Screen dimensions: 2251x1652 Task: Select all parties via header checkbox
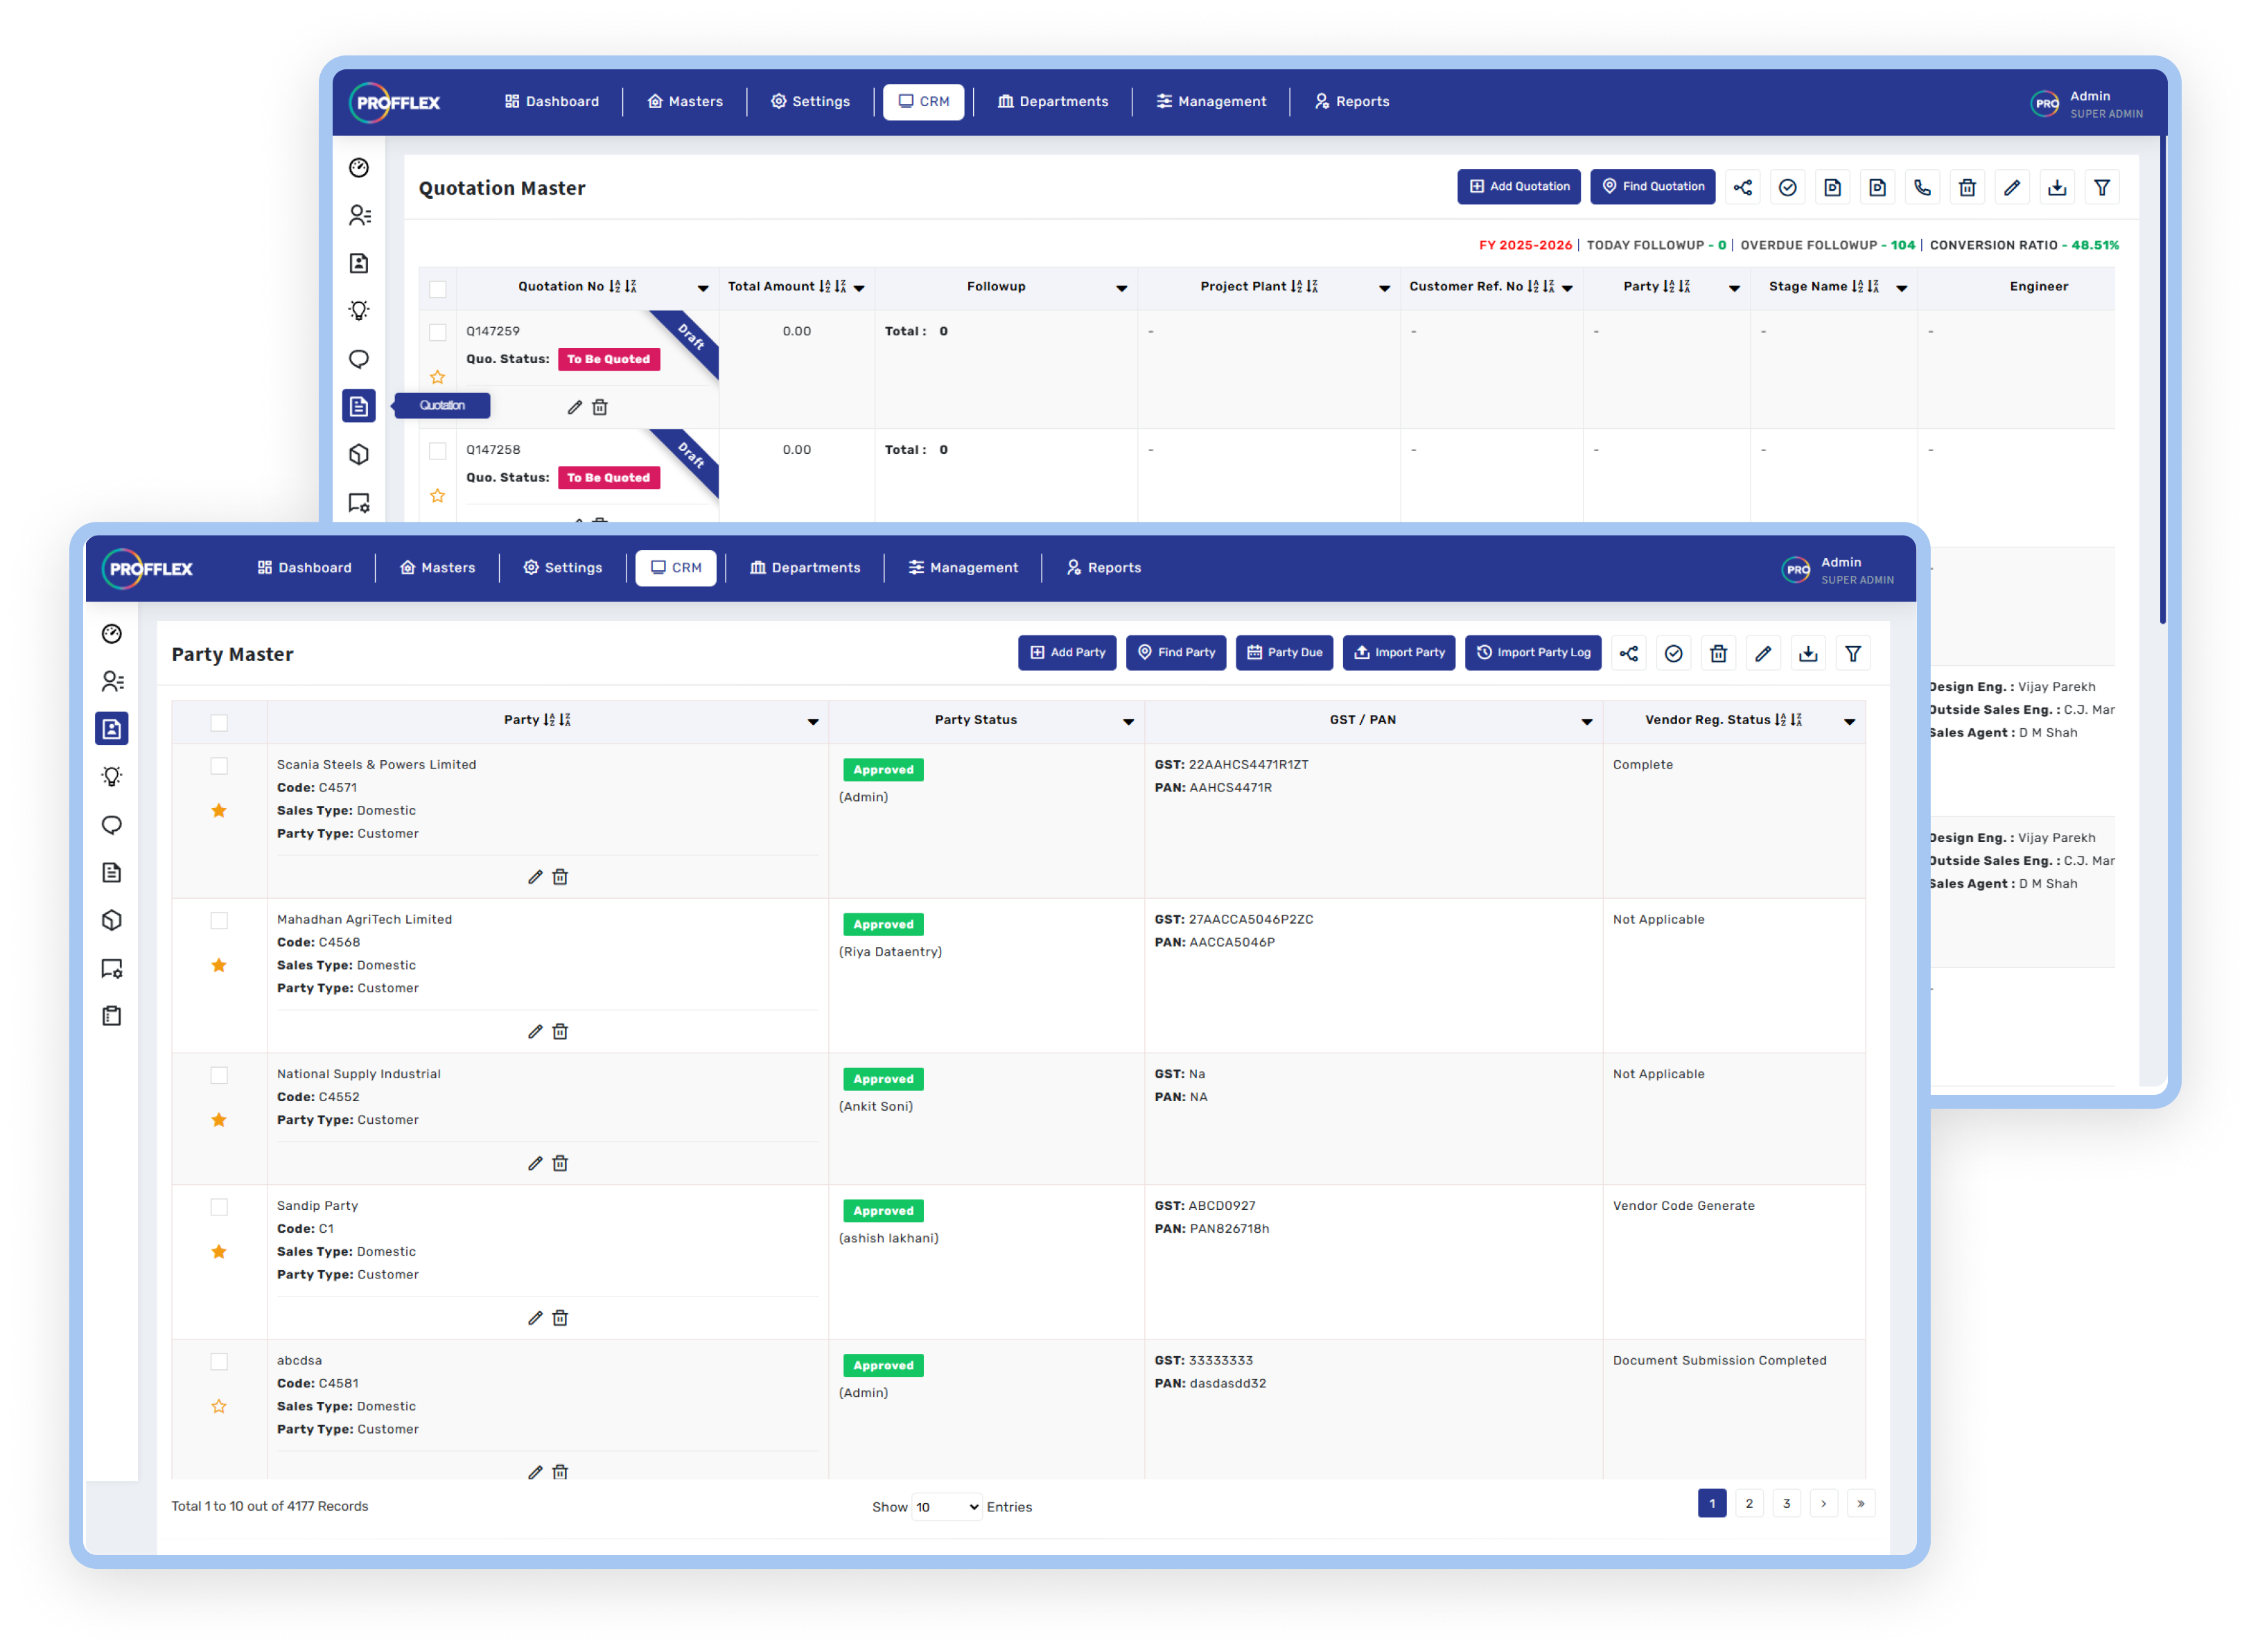(x=219, y=722)
